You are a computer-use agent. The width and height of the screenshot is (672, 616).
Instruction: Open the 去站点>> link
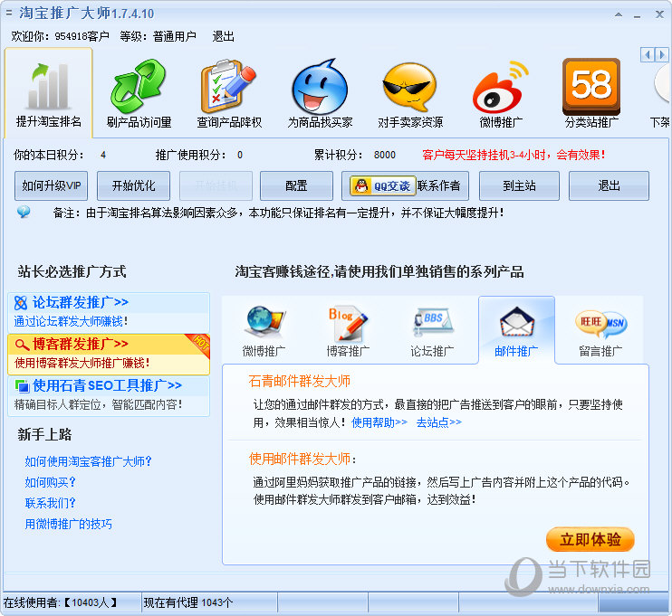[439, 422]
